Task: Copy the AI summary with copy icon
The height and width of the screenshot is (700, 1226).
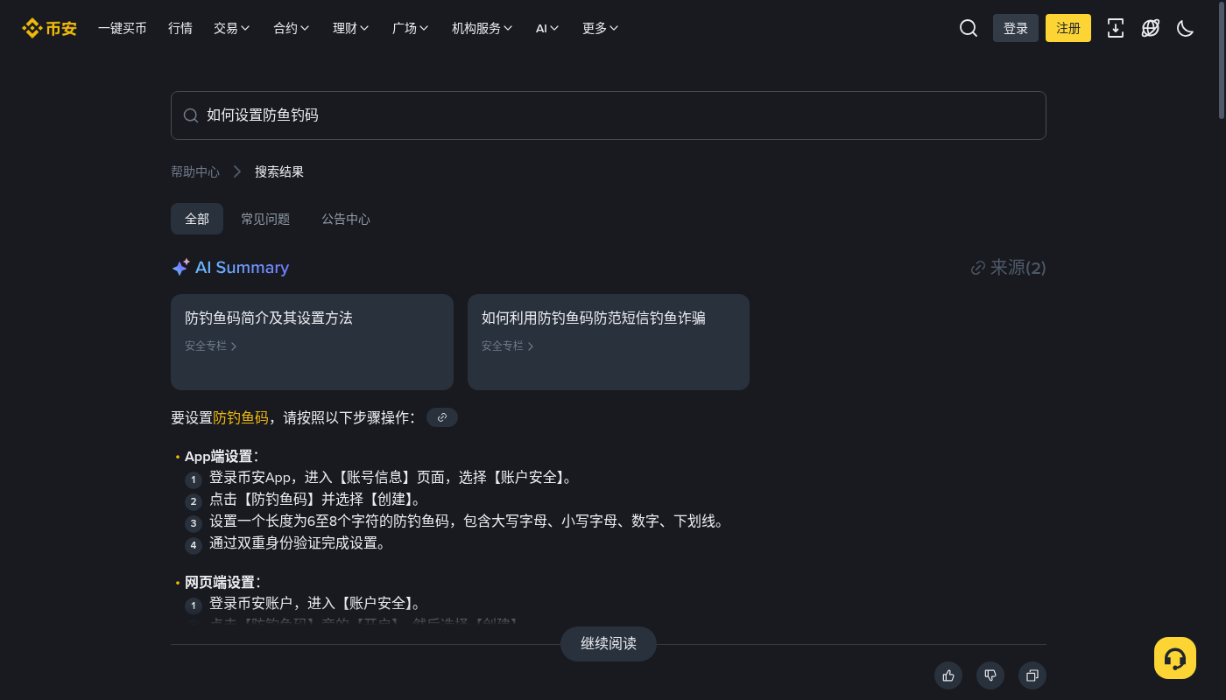Action: click(x=1032, y=675)
